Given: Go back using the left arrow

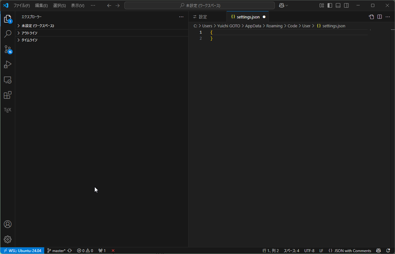Looking at the screenshot, I should coord(109,5).
